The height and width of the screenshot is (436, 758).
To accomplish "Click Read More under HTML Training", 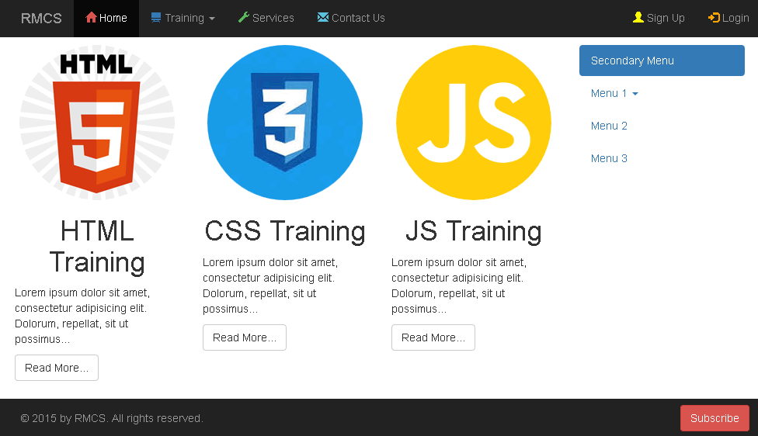I will pyautogui.click(x=57, y=368).
